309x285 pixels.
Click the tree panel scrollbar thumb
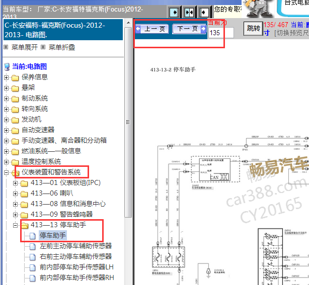128,122
